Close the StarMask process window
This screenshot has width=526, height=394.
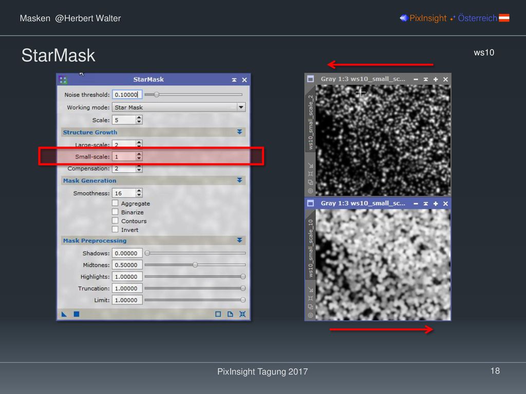pos(245,80)
